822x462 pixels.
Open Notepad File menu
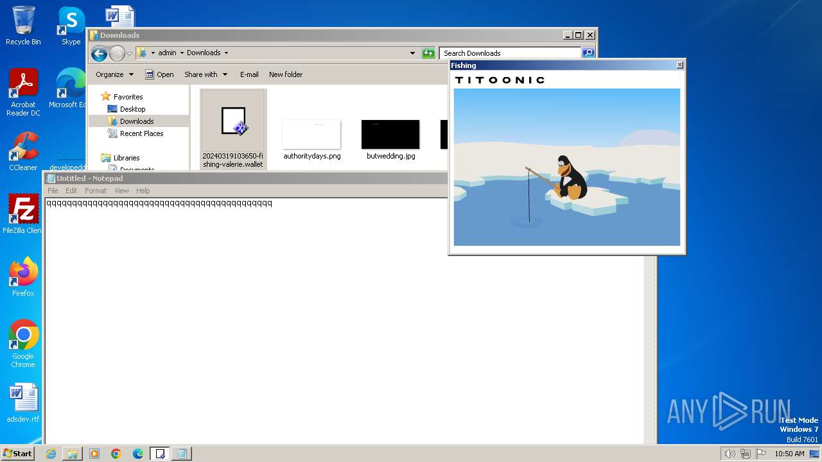click(53, 191)
